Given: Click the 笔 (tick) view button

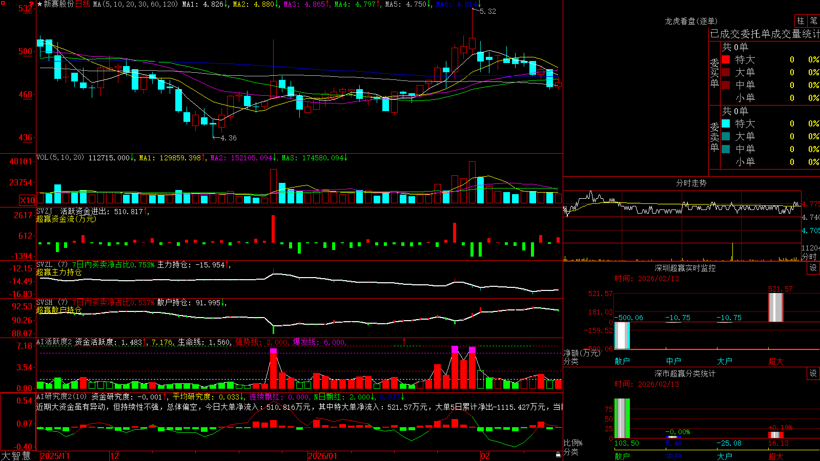Looking at the screenshot, I should click(x=813, y=20).
